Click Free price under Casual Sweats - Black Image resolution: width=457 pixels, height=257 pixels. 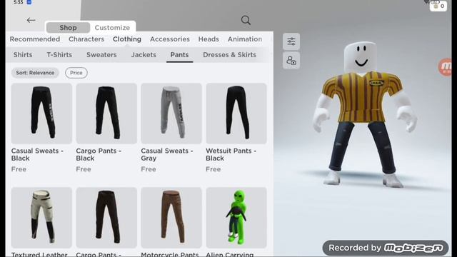click(19, 169)
